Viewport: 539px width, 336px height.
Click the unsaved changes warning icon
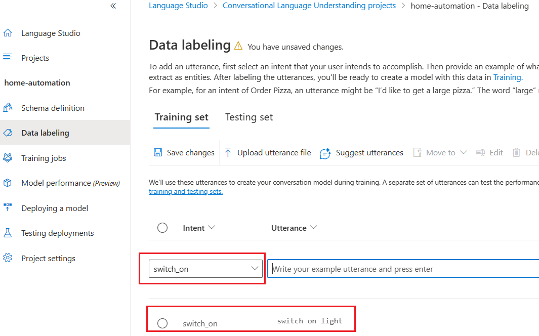(x=238, y=46)
